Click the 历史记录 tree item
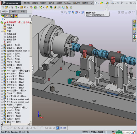The width and height of the screenshot is (137, 134). [x=11, y=25]
